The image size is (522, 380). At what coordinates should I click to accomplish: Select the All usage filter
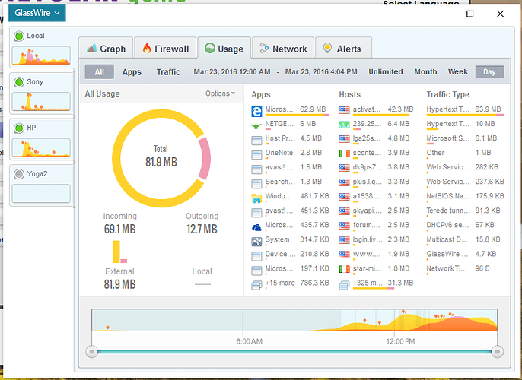tap(99, 72)
